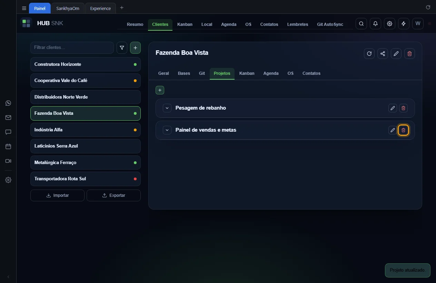The height and width of the screenshot is (283, 436).
Task: Delete the Pesagem de rebanho project
Action: [403, 108]
